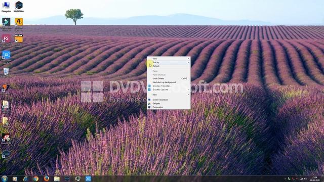Click the clock in system tray
The height and width of the screenshot is (182, 324).
(315, 178)
